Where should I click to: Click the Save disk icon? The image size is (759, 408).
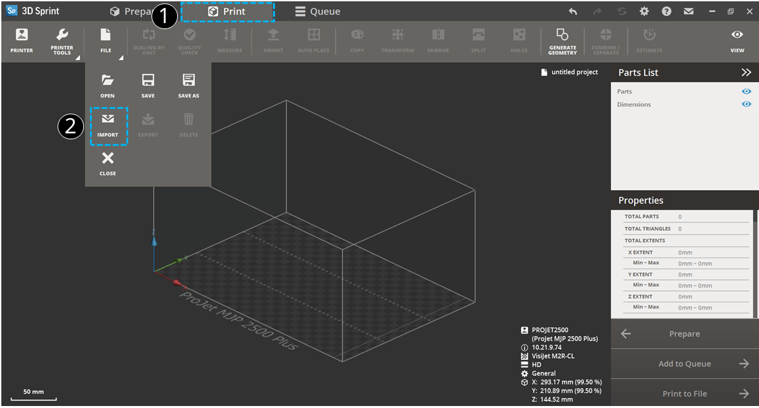click(148, 85)
